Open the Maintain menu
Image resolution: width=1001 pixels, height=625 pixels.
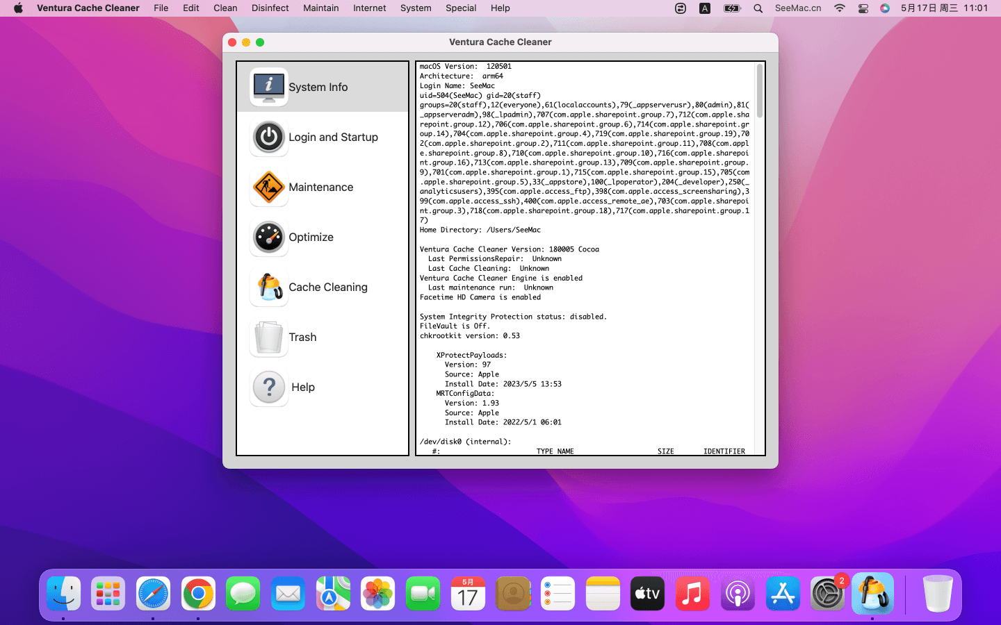click(x=321, y=8)
